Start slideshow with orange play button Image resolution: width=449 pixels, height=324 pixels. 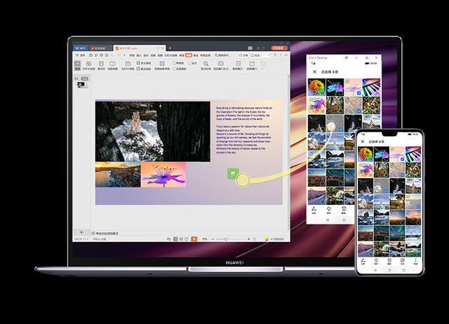(x=194, y=238)
